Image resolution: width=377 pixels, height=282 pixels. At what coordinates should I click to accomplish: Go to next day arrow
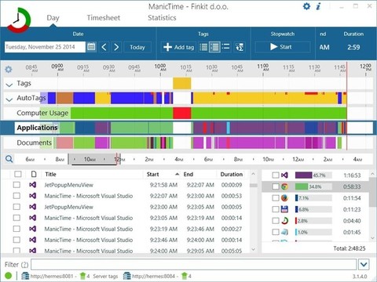point(116,47)
